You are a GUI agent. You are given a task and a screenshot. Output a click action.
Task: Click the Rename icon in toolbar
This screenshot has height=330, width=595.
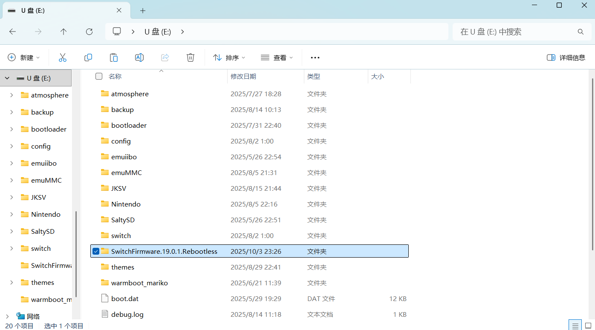click(139, 57)
